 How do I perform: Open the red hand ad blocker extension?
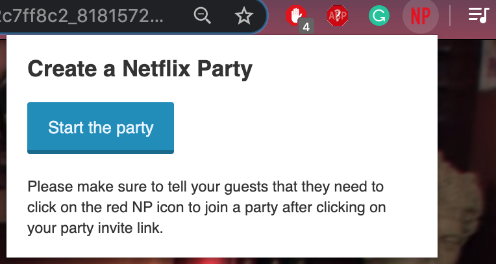(295, 15)
